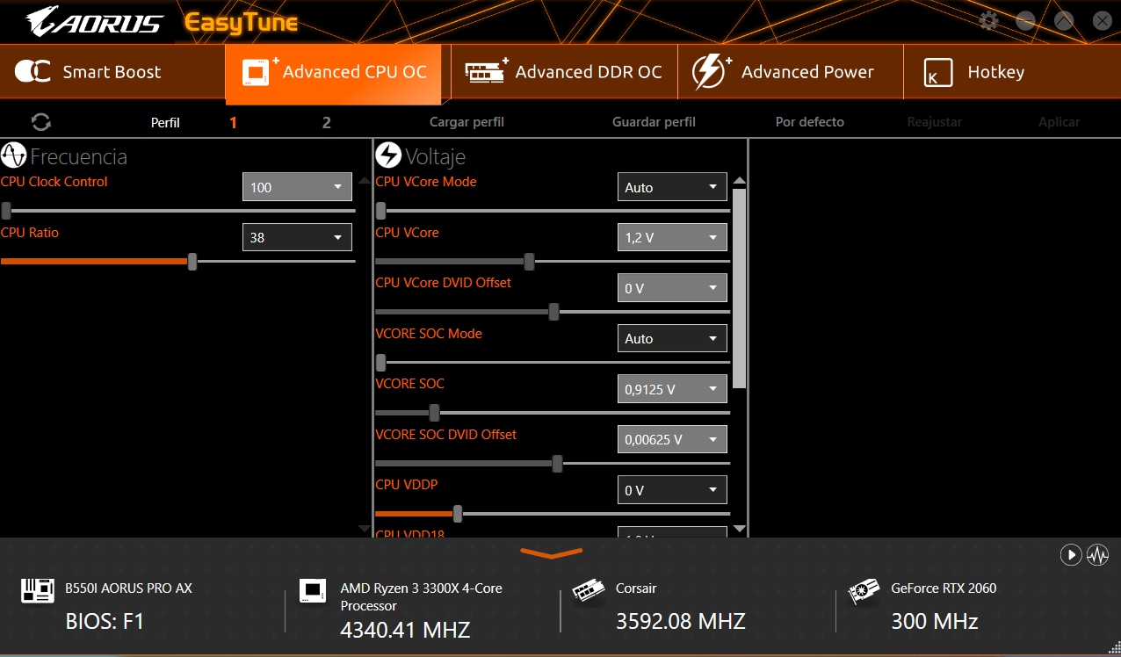Open CPU Ratio dropdown showing 38
Image resolution: width=1121 pixels, height=657 pixels.
click(x=297, y=237)
